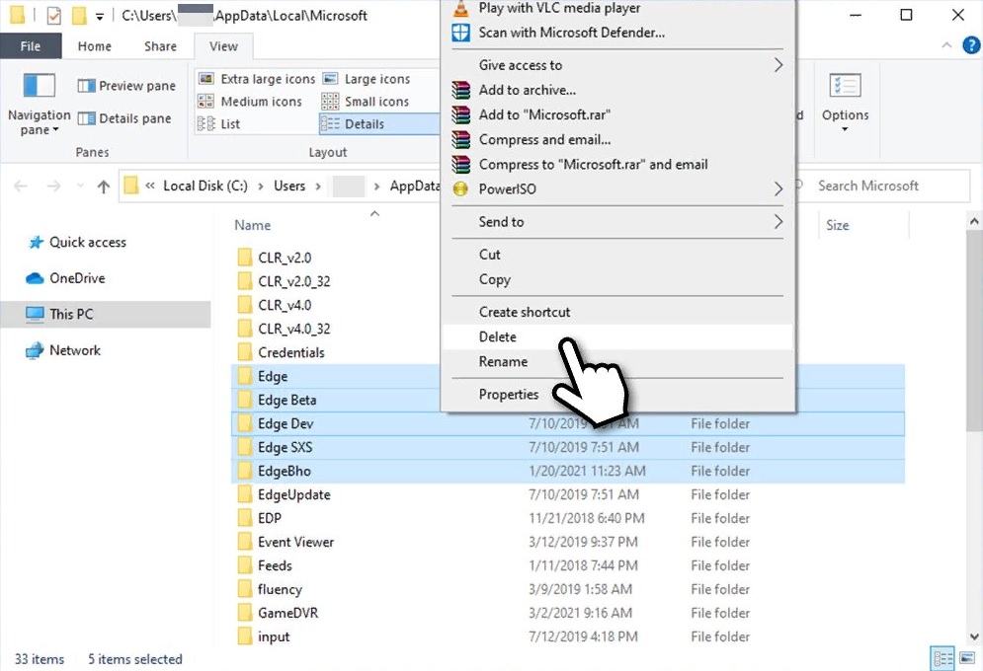Go back with the Back arrow
Screen dimensions: 983x671
(21, 186)
